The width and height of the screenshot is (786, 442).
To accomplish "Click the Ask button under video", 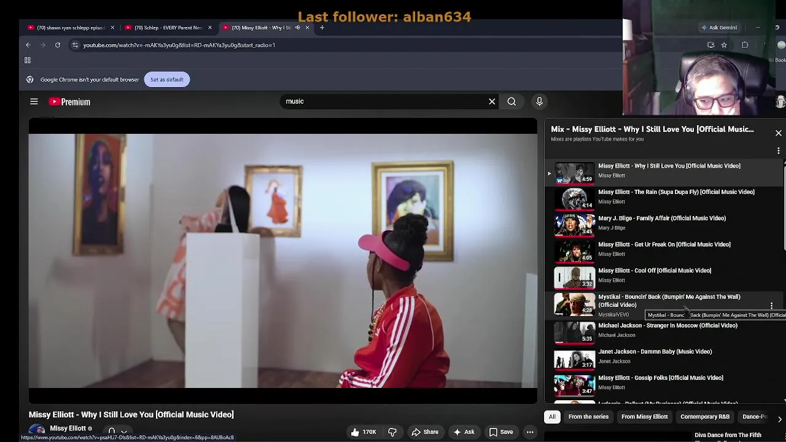I will [464, 432].
